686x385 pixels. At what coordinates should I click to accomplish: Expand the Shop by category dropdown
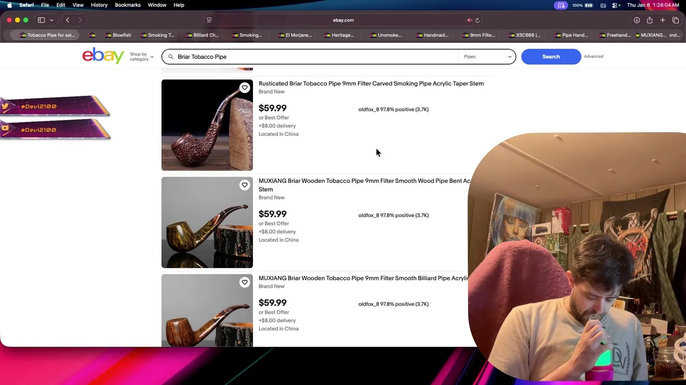click(141, 56)
